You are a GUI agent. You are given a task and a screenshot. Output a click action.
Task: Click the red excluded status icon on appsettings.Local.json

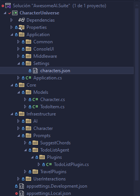coord(16,193)
